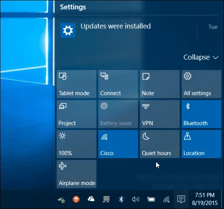Toggle the Bluetooth quick action tile

[201, 114]
